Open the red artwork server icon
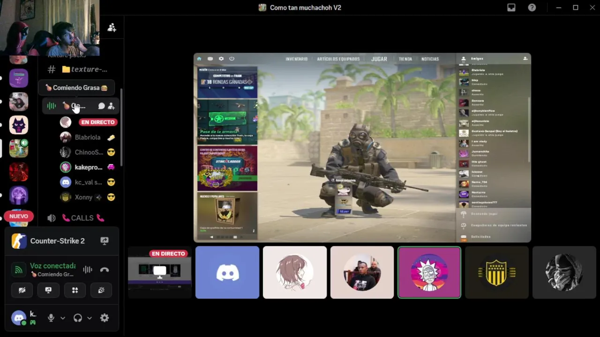600x337 pixels. click(x=19, y=172)
